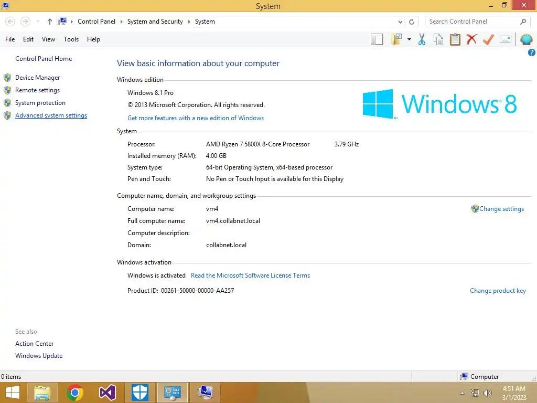Open the blue Help question mark icon
The width and height of the screenshot is (537, 403).
pos(532,52)
